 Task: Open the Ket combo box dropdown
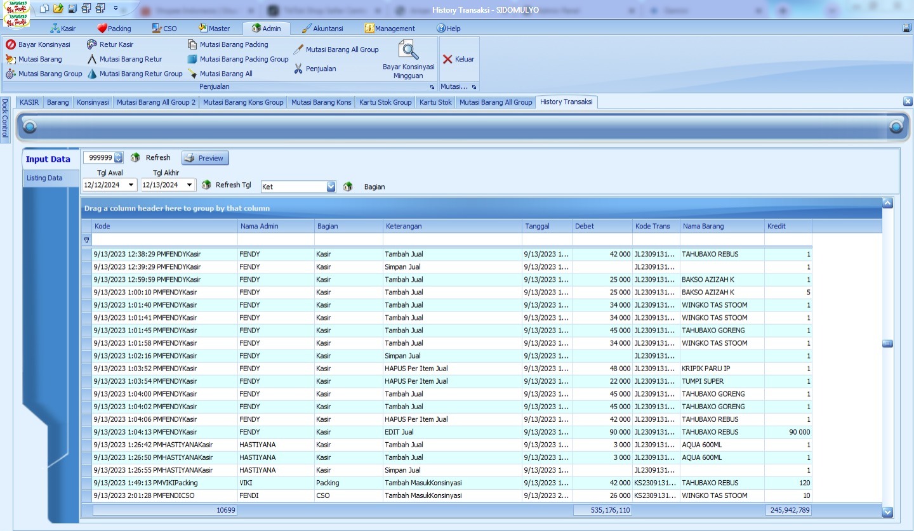pos(331,187)
